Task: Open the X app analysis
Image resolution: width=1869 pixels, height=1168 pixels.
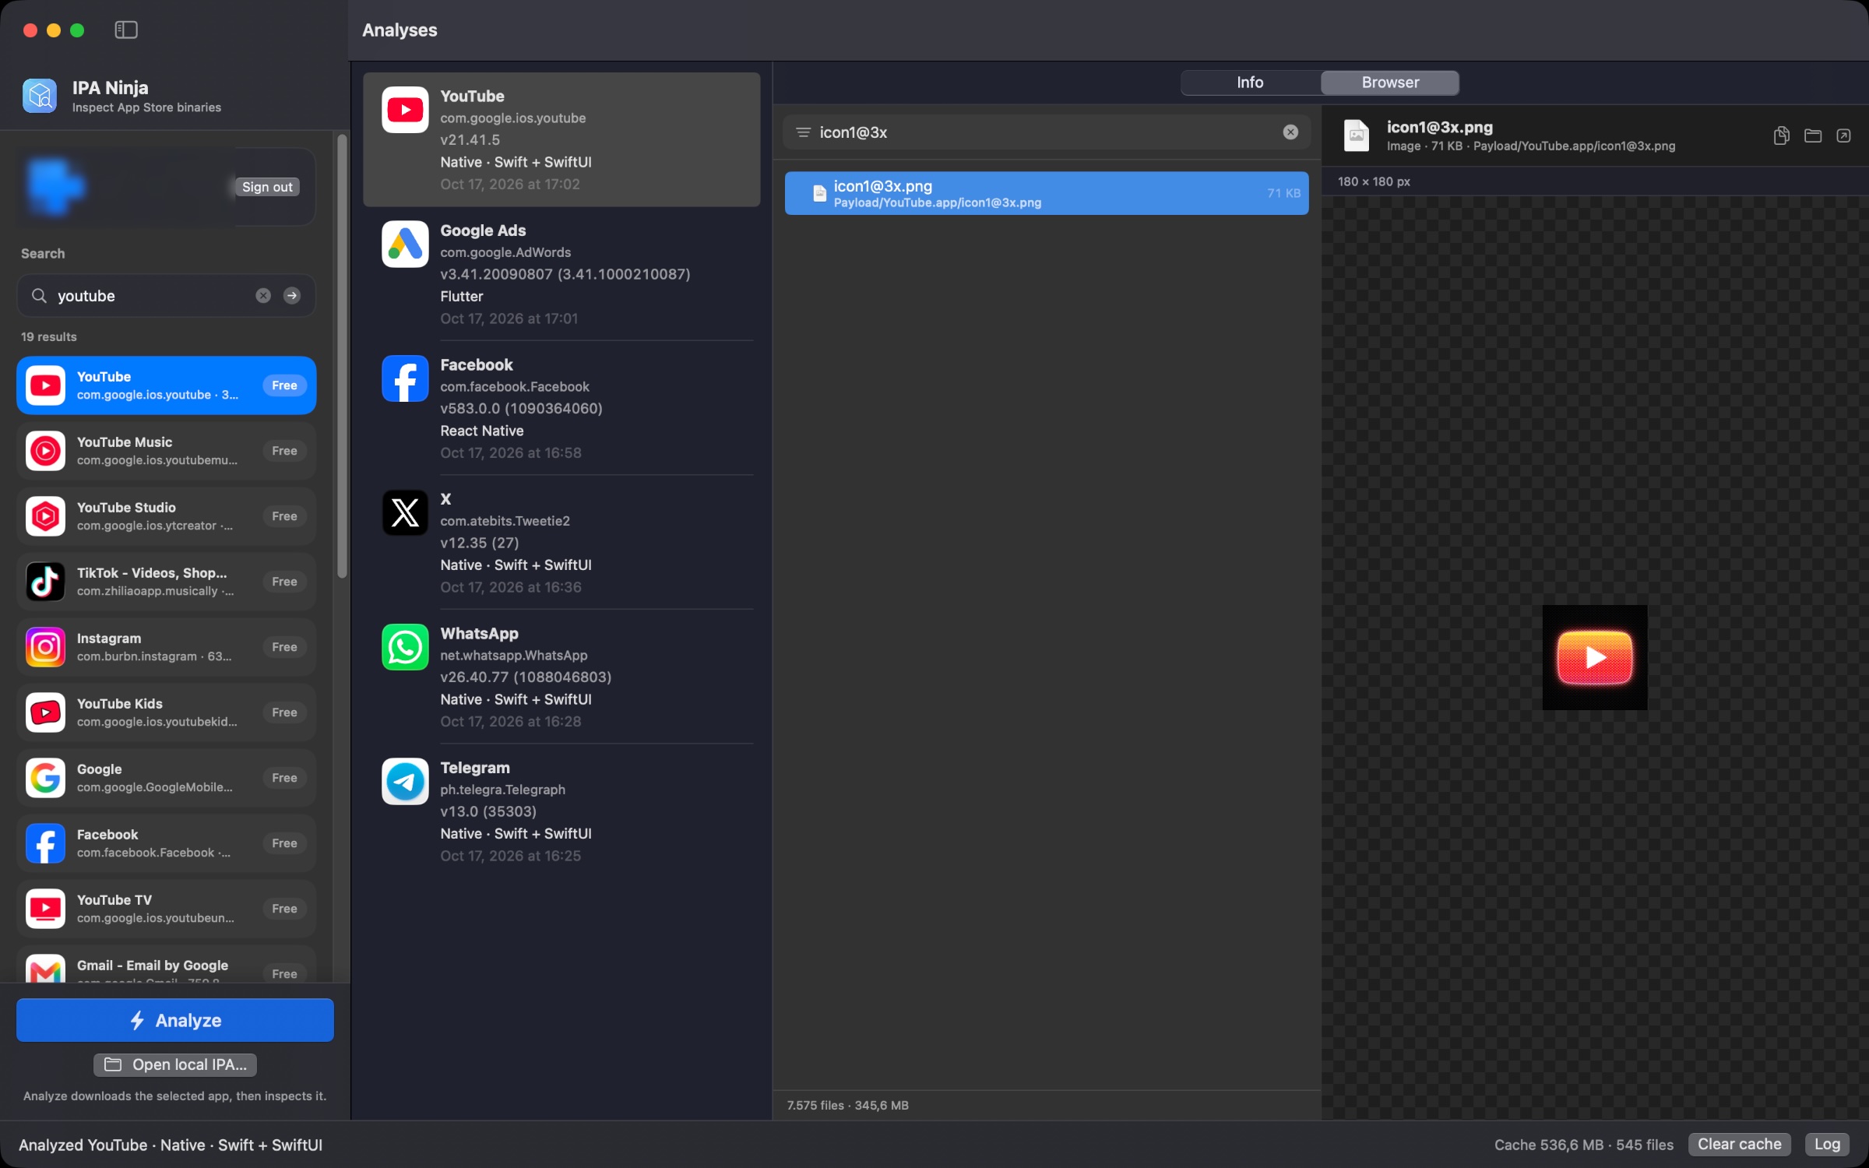Action: [561, 543]
